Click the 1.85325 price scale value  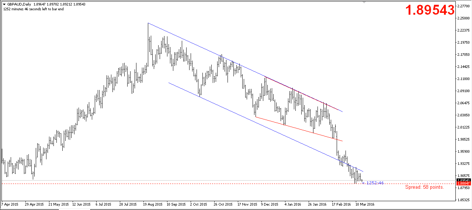(x=464, y=200)
